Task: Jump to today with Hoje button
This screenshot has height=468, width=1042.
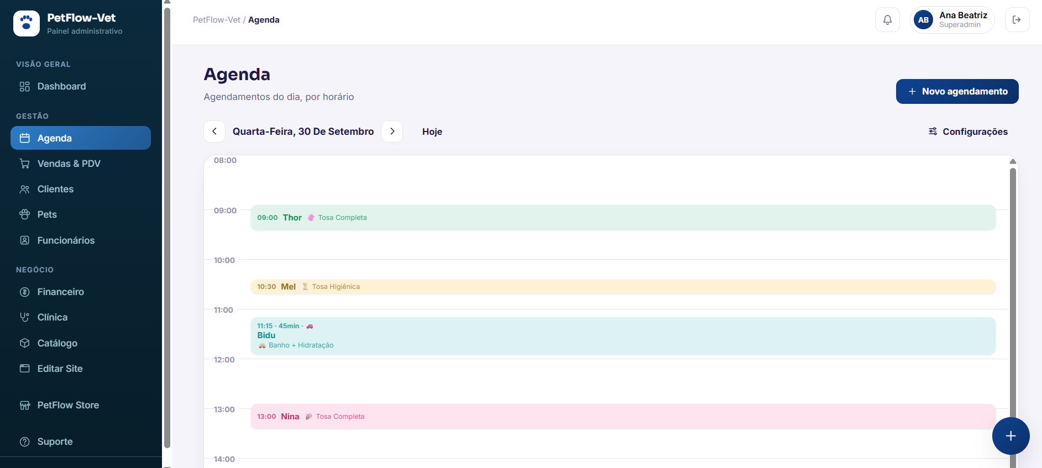Action: [432, 132]
